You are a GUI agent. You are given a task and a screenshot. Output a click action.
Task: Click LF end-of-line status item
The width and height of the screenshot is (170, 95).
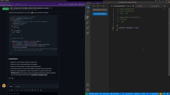148,94
